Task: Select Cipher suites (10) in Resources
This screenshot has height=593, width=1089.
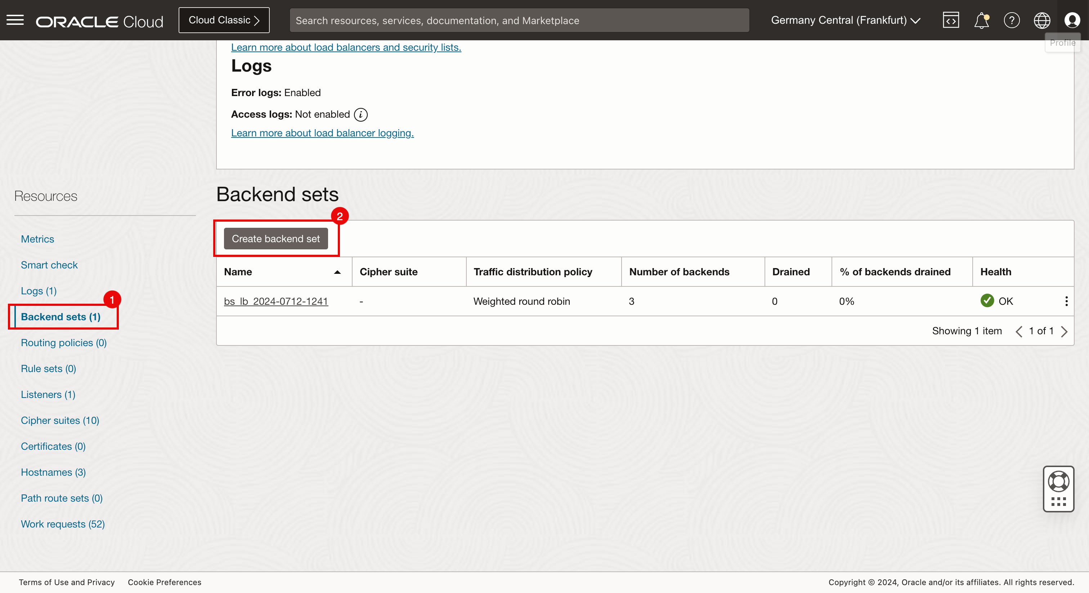Action: click(x=60, y=420)
